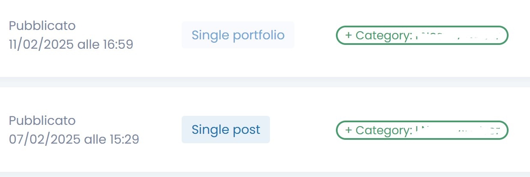Screen dimensions: 530x177
Task: Select the Single portfolio badge
Action: (x=238, y=35)
